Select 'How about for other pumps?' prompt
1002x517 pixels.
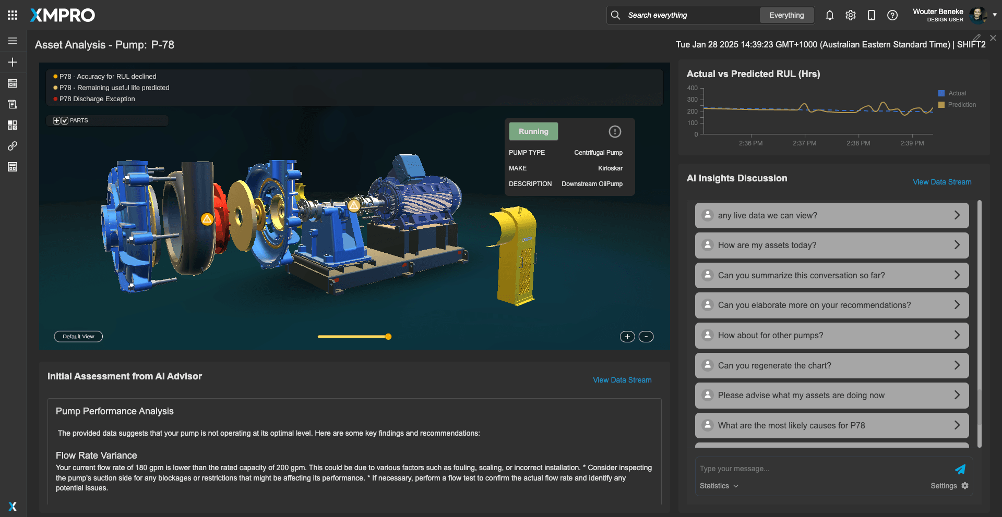[x=831, y=336]
